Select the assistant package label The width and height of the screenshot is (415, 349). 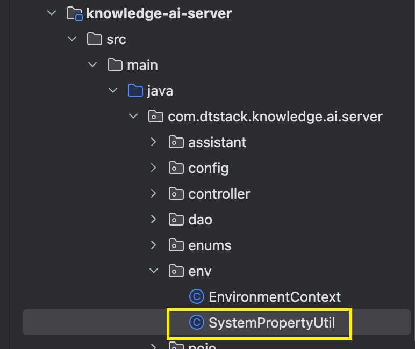click(x=217, y=142)
